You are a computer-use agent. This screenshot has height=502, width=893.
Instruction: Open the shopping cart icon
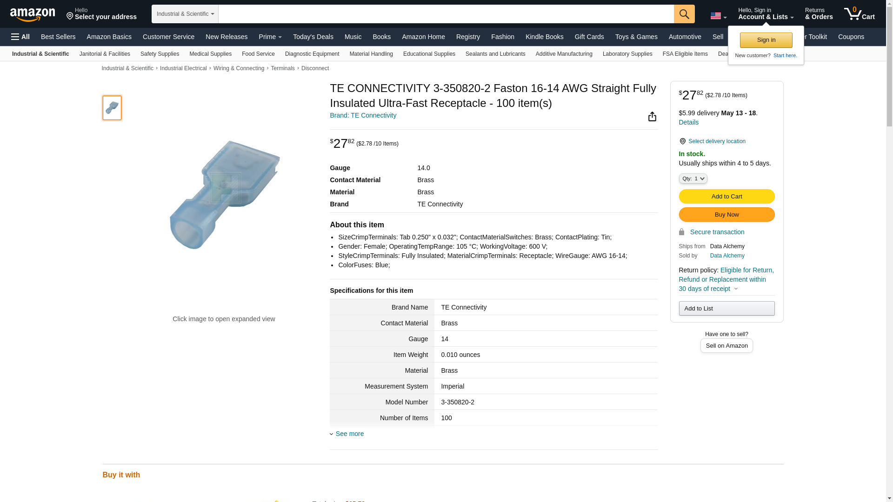tap(859, 14)
